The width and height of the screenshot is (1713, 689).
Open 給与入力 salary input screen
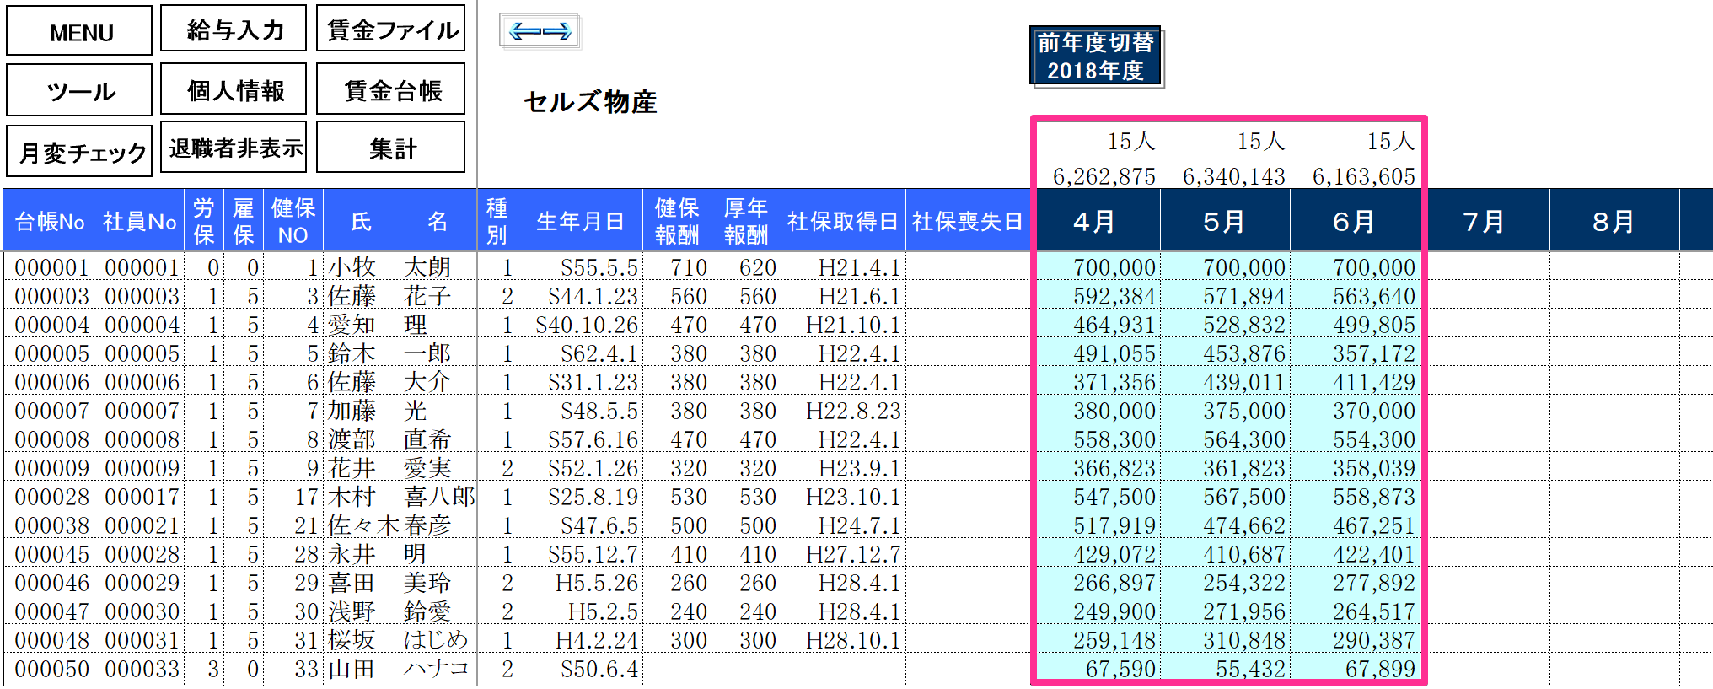click(x=234, y=31)
